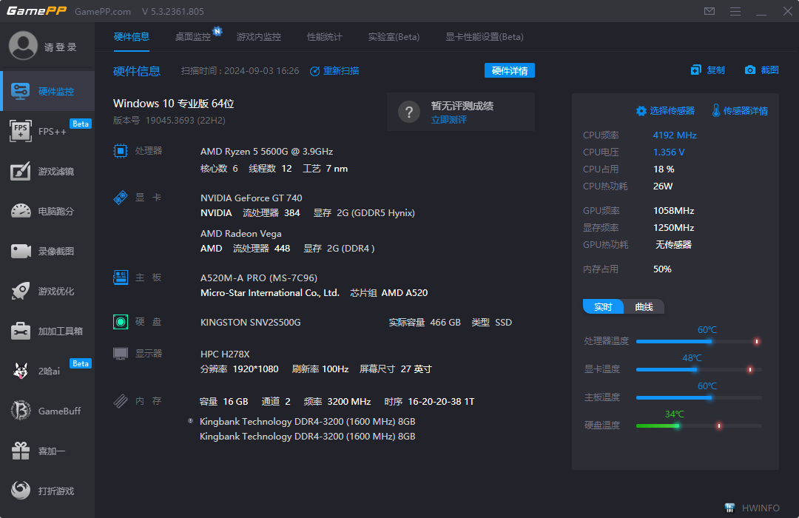Image resolution: width=799 pixels, height=518 pixels.
Task: Open the hamburger menu at top right
Action: [x=737, y=11]
